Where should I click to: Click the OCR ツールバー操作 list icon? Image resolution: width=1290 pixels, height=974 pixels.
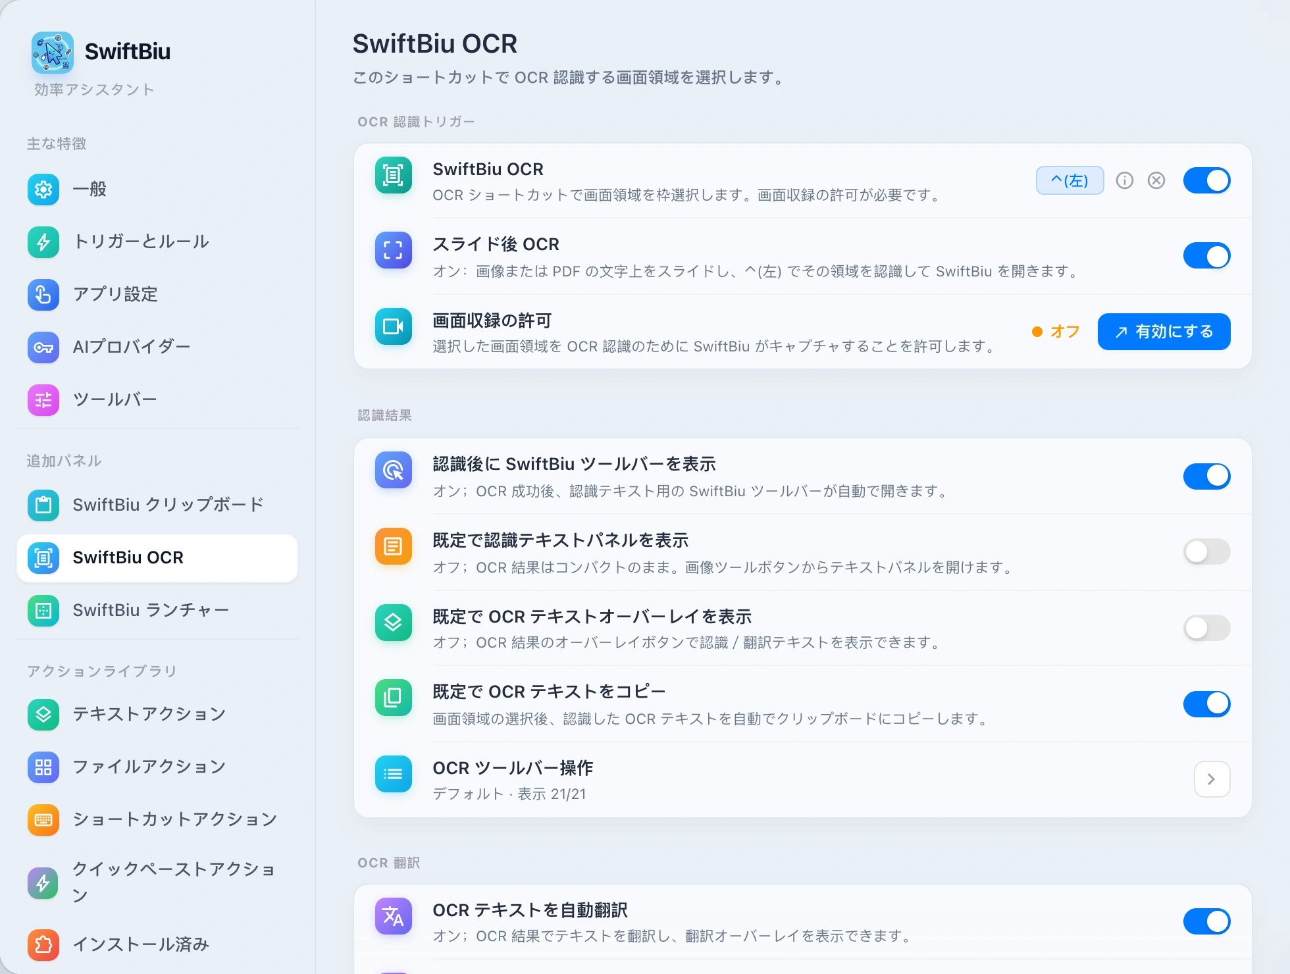pyautogui.click(x=394, y=774)
